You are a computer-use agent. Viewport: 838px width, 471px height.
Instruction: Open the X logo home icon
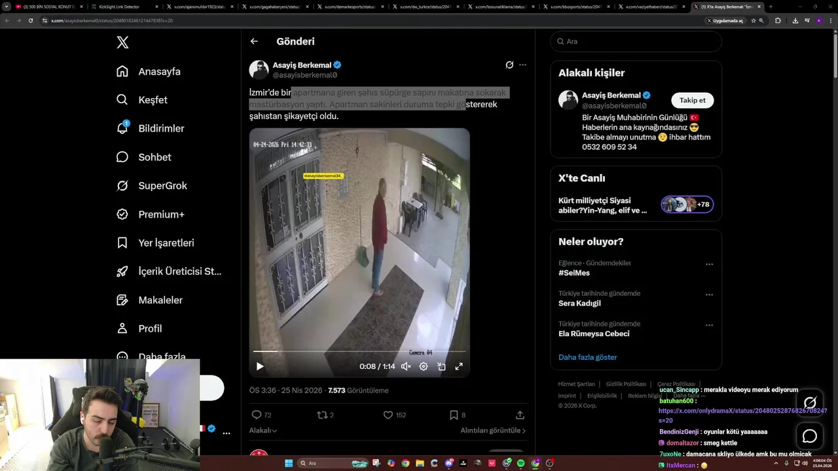pos(122,43)
